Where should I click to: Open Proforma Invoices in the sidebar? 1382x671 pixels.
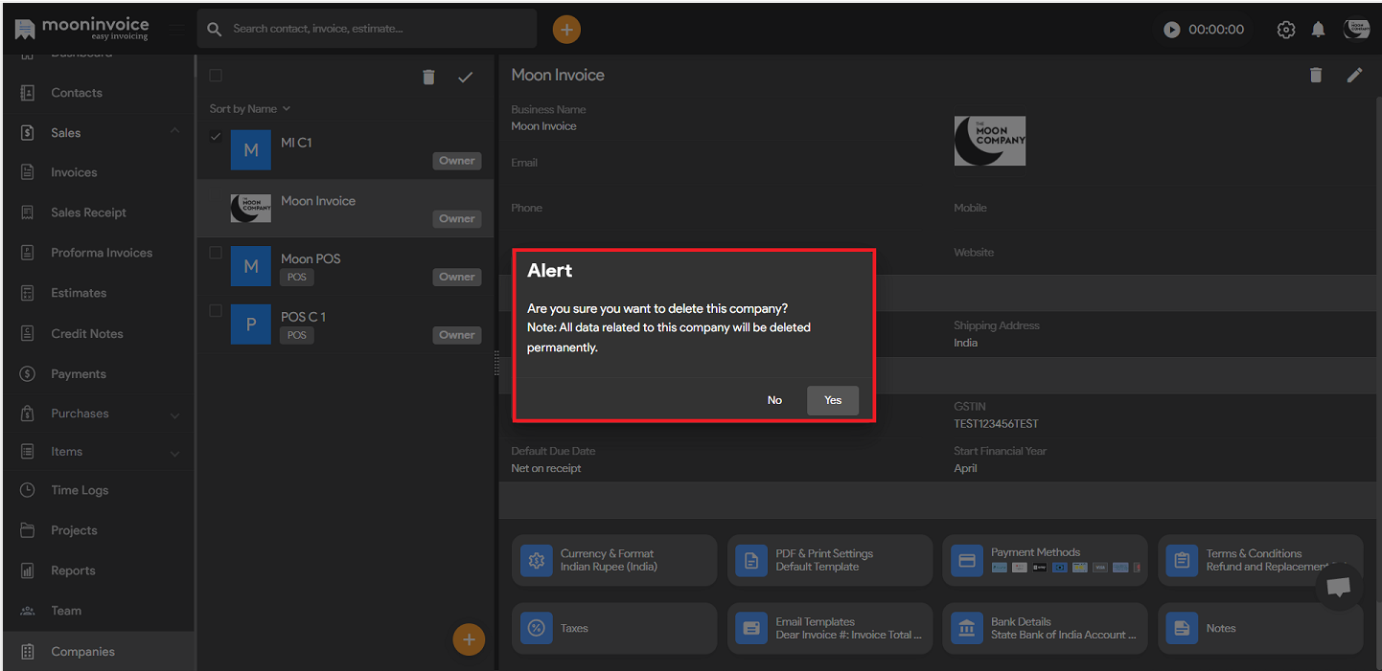tap(102, 253)
